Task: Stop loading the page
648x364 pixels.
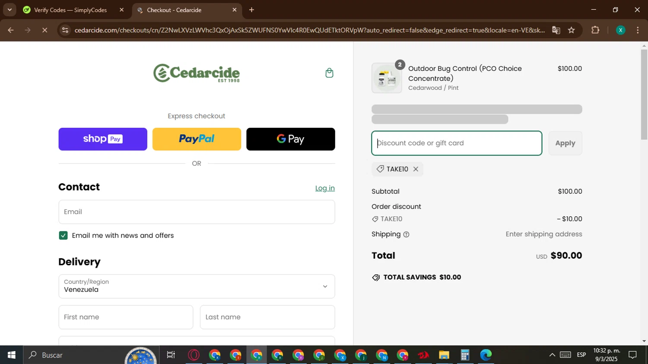Action: tap(44, 30)
